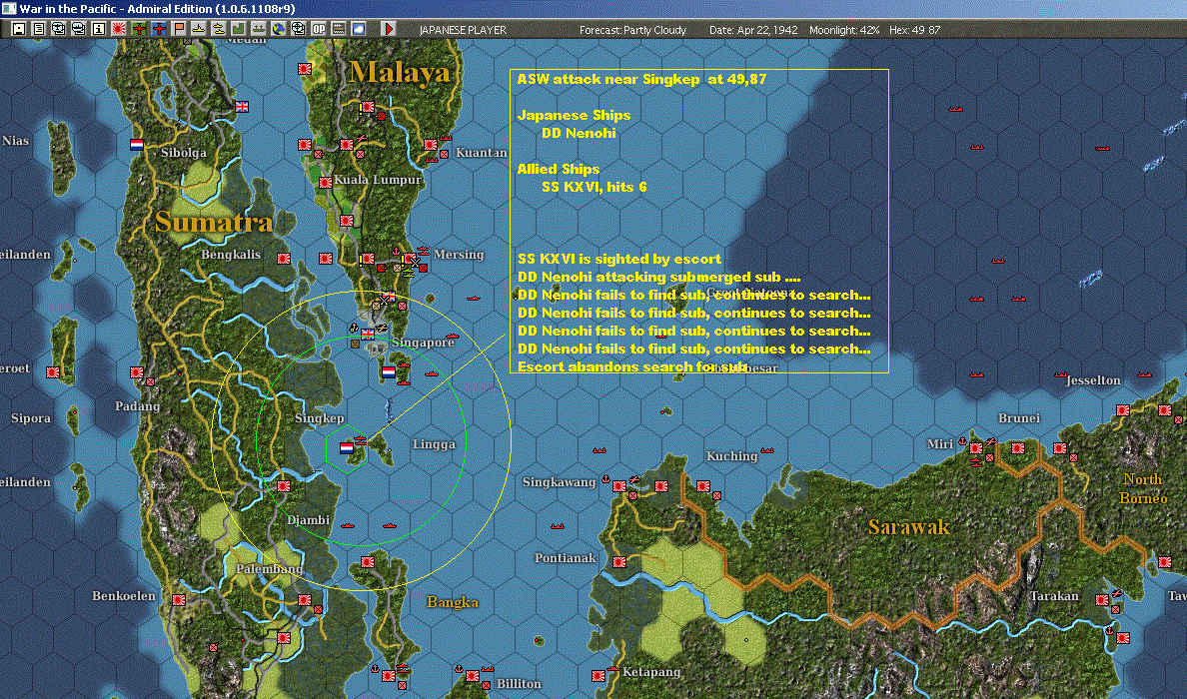Image resolution: width=1187 pixels, height=699 pixels.
Task: Click 'SS KXVI, hits 6' report line
Action: pyautogui.click(x=594, y=187)
